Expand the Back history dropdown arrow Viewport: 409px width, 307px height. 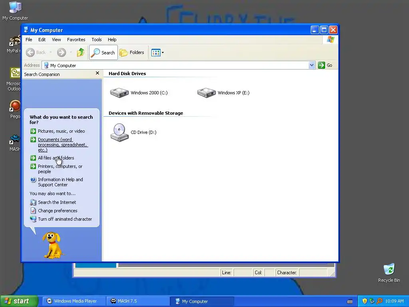coord(51,52)
